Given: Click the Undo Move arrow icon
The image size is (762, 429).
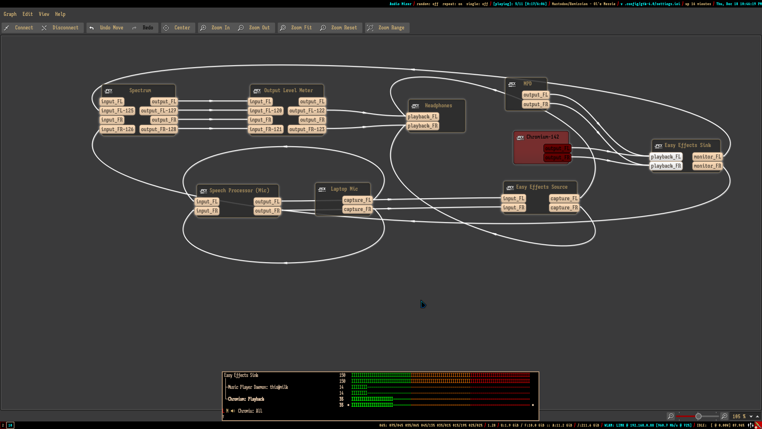Looking at the screenshot, I should click(x=92, y=28).
